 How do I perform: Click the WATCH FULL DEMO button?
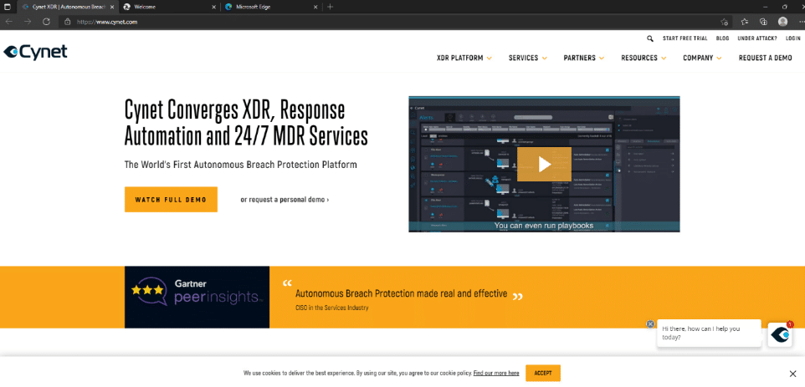(171, 200)
